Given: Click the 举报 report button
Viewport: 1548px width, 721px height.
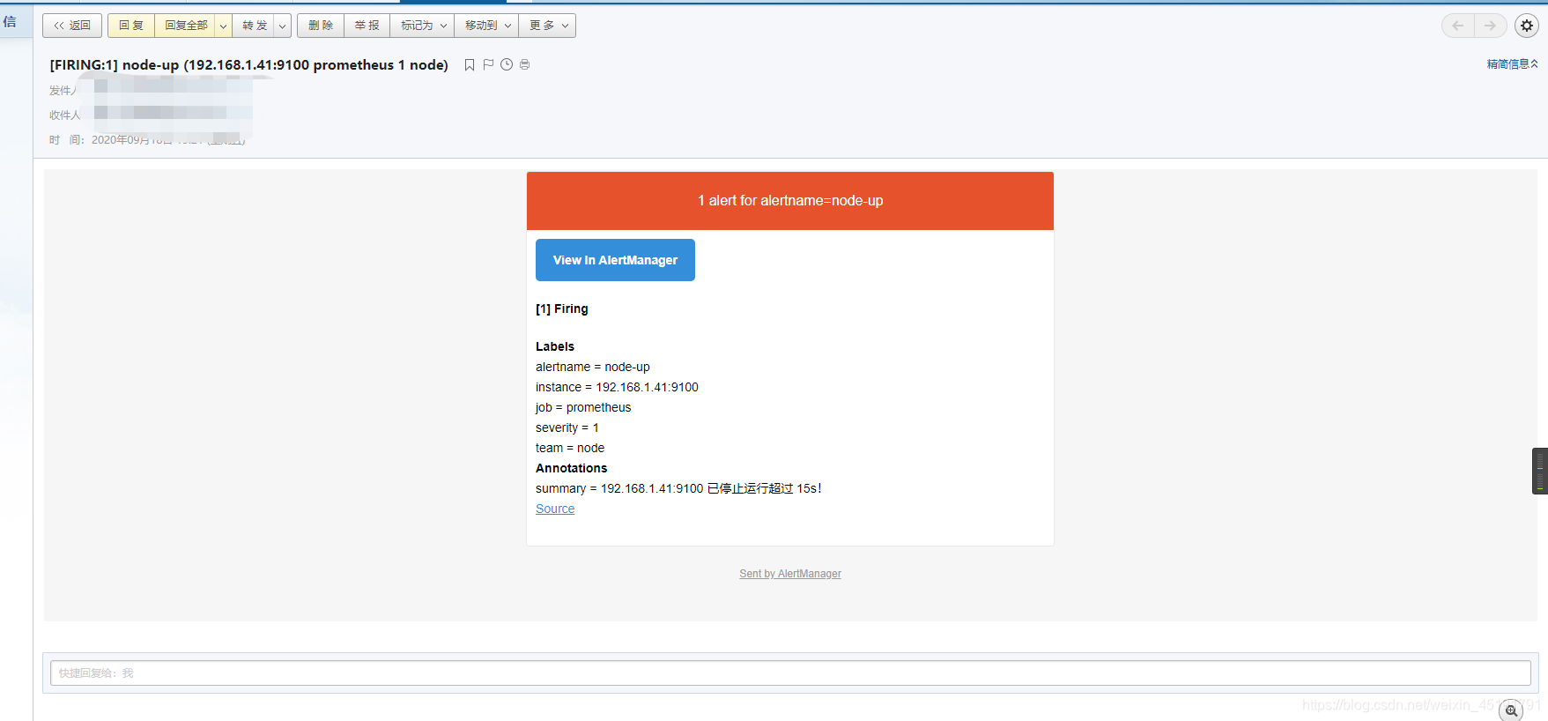Looking at the screenshot, I should click(367, 26).
